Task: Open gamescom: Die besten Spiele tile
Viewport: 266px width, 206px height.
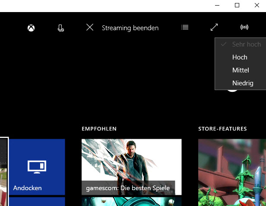Action: tap(131, 166)
